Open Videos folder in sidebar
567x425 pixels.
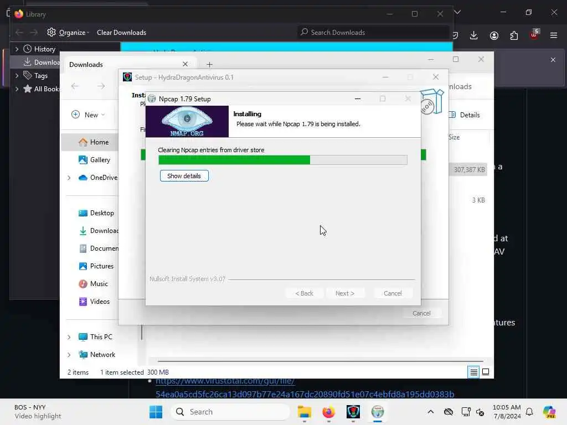tap(94, 302)
